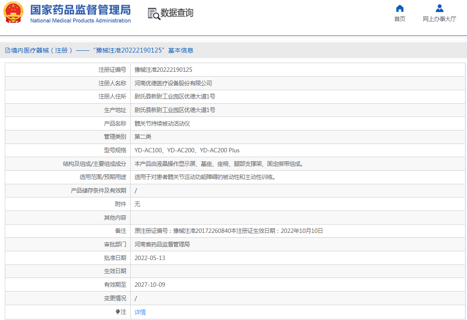Click 注册人住所 address value
The image size is (467, 320).
tap(175, 97)
